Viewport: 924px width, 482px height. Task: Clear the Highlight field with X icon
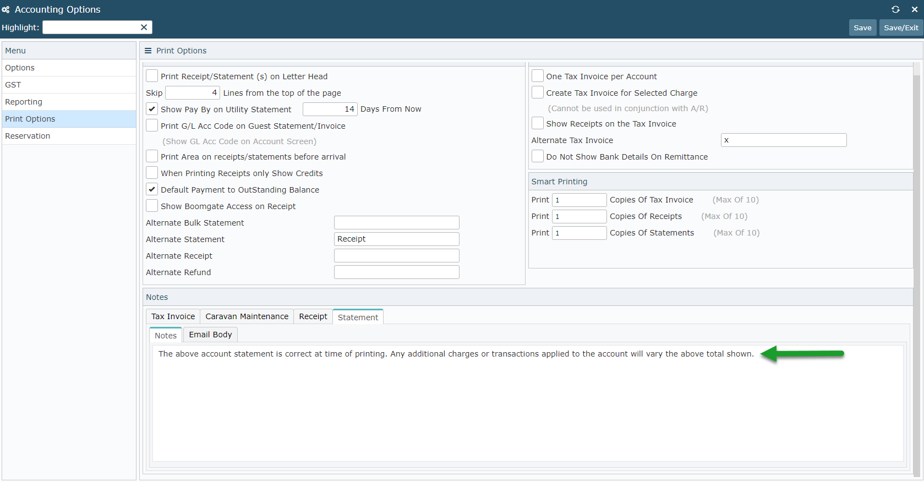coord(144,28)
